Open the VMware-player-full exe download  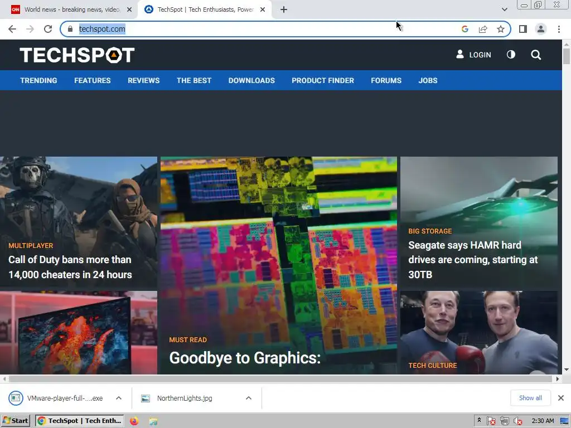(x=56, y=398)
